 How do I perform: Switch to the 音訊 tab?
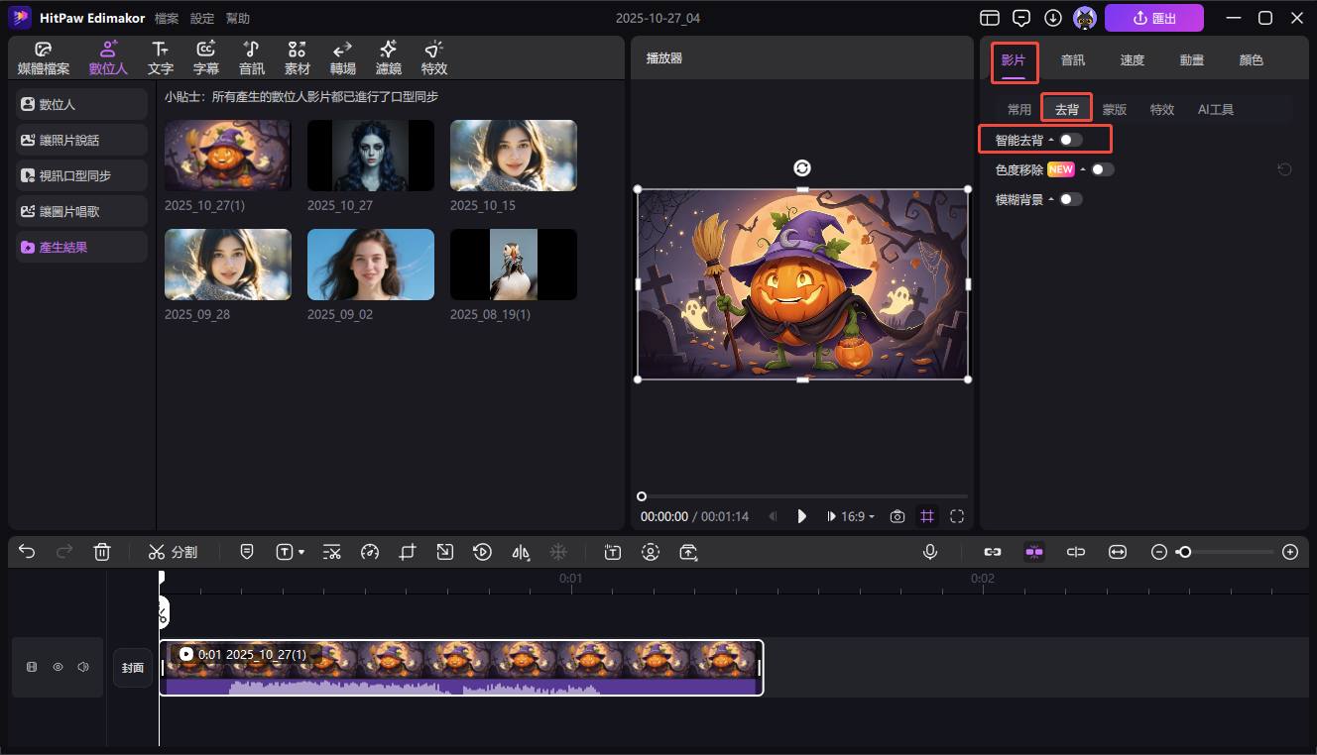[1073, 60]
